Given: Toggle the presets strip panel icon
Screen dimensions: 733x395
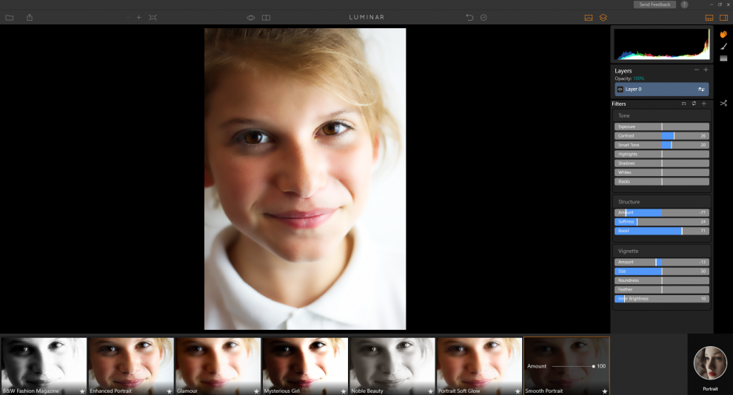Looking at the screenshot, I should pyautogui.click(x=709, y=18).
